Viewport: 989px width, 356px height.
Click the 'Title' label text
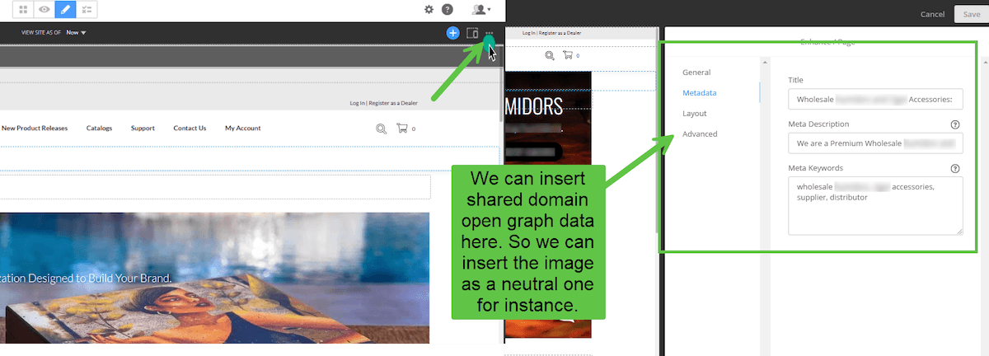pyautogui.click(x=795, y=80)
